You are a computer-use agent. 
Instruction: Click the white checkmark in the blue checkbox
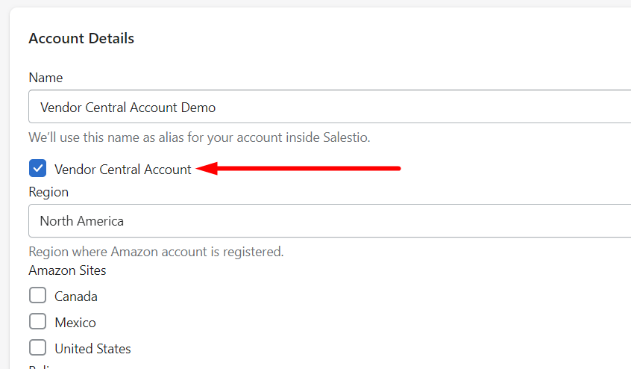tap(38, 169)
